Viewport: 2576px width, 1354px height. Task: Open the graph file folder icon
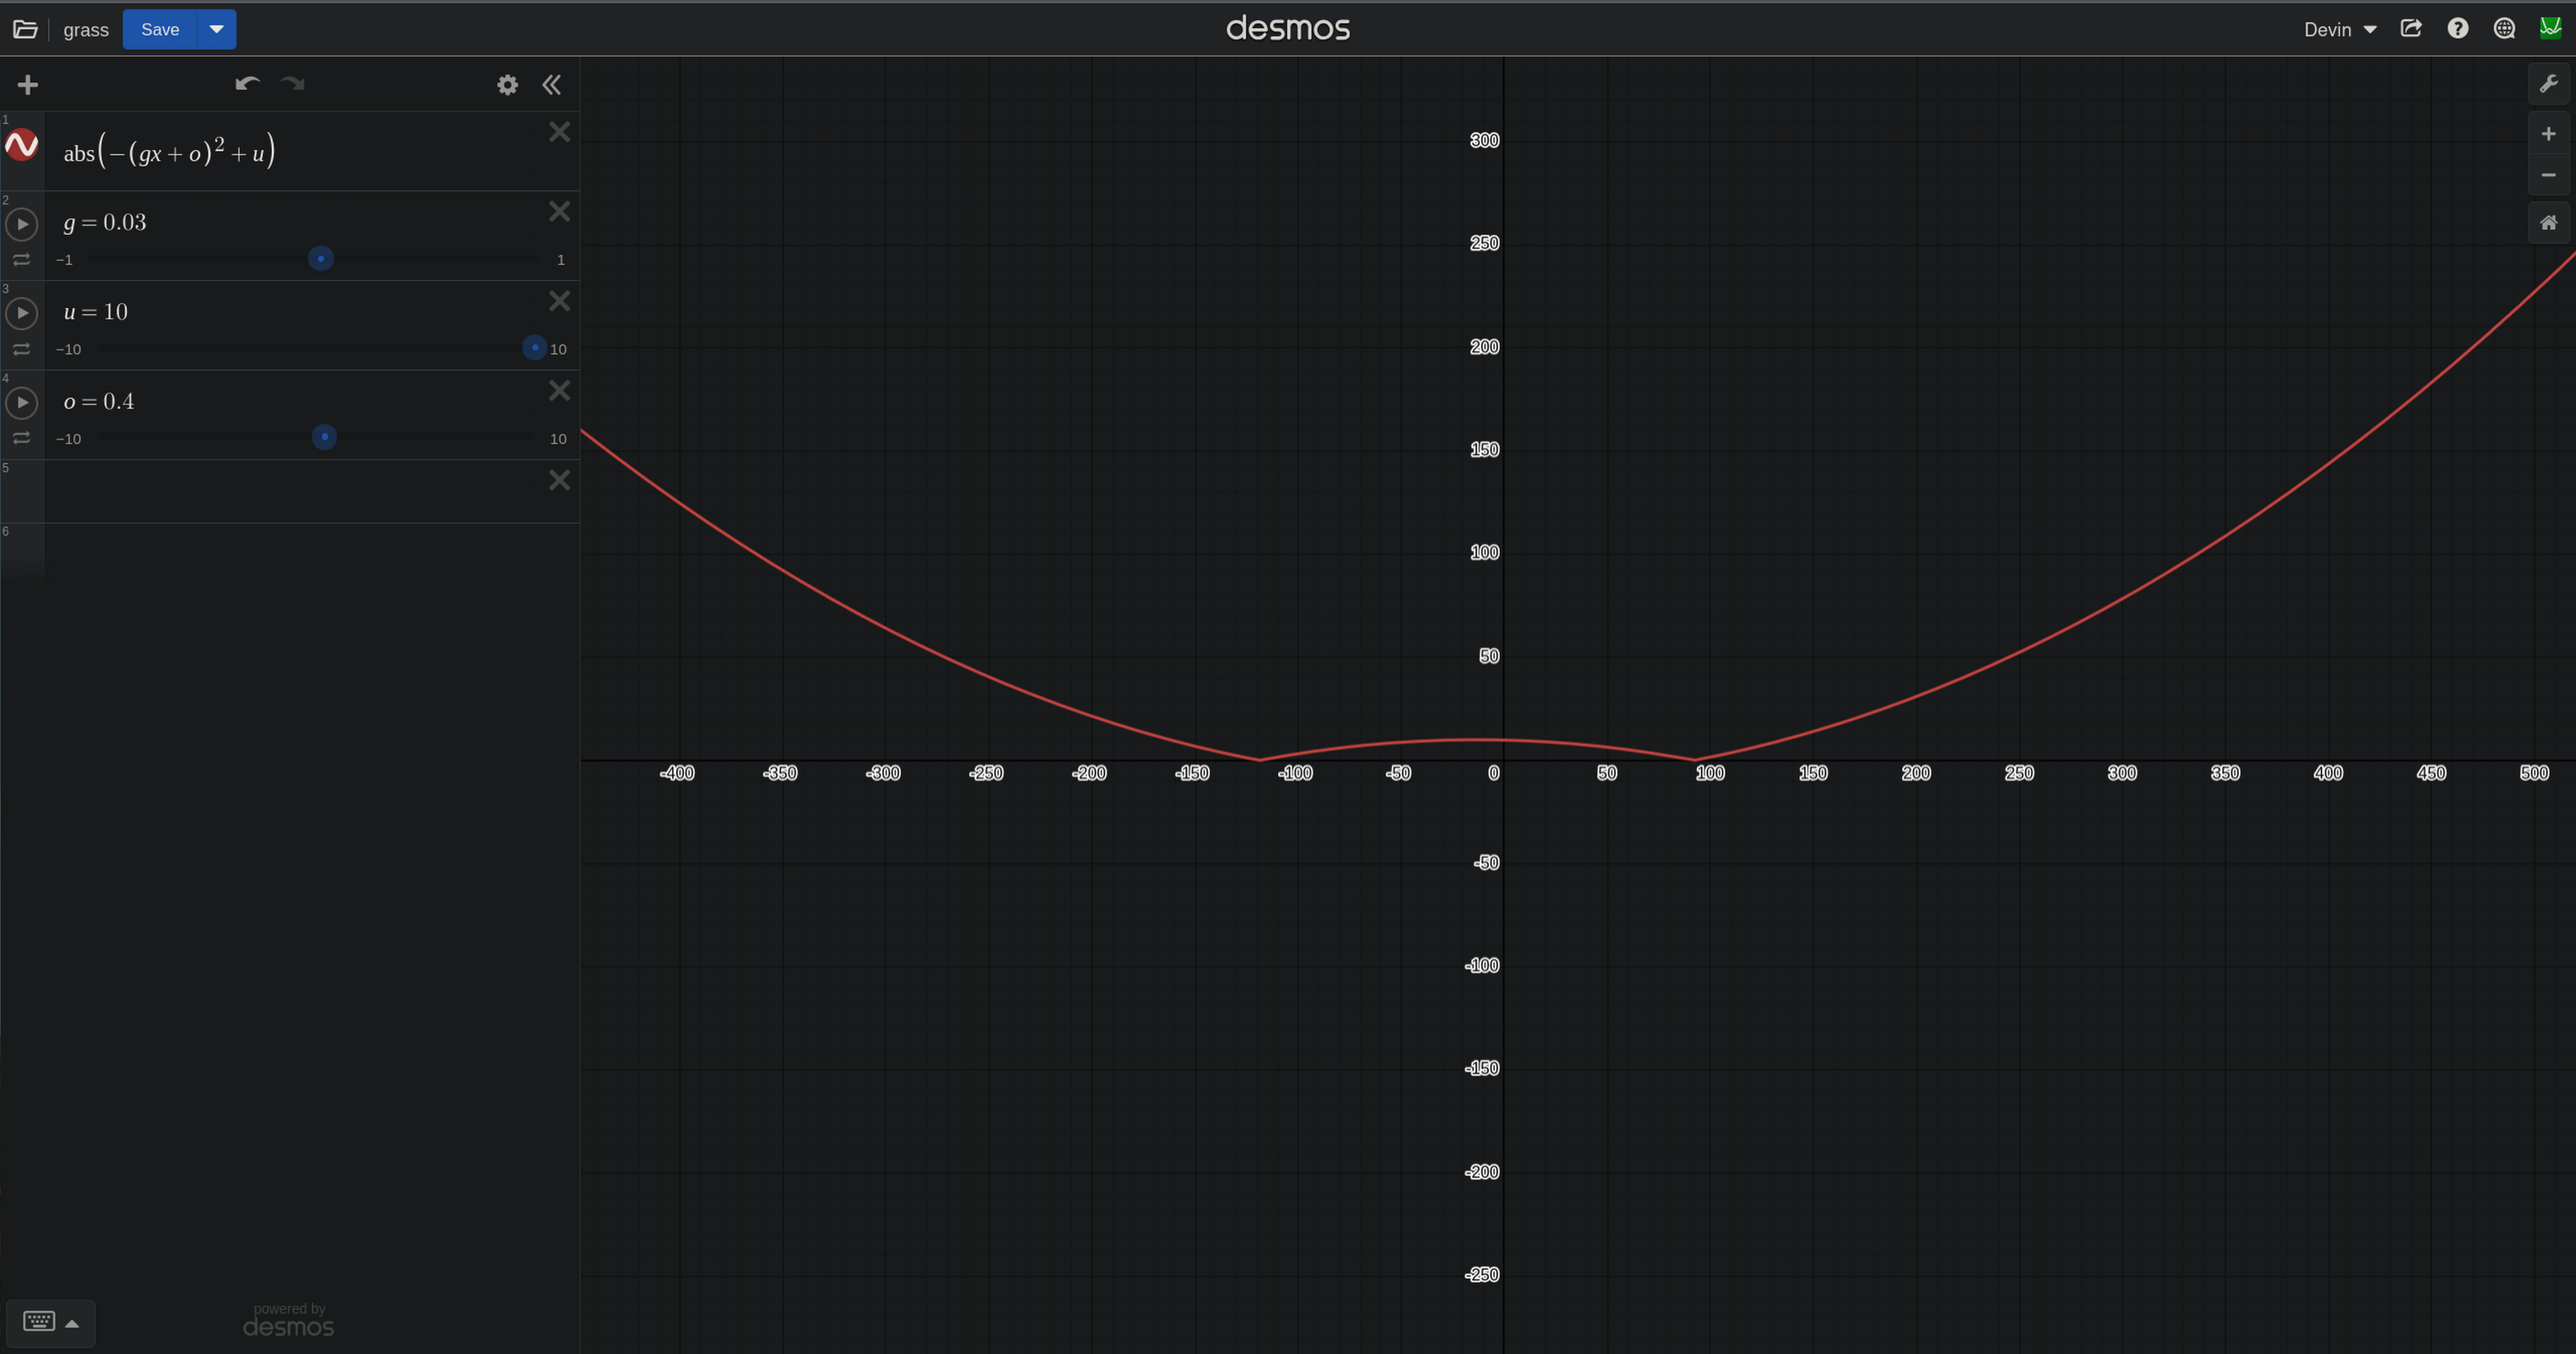(x=25, y=29)
